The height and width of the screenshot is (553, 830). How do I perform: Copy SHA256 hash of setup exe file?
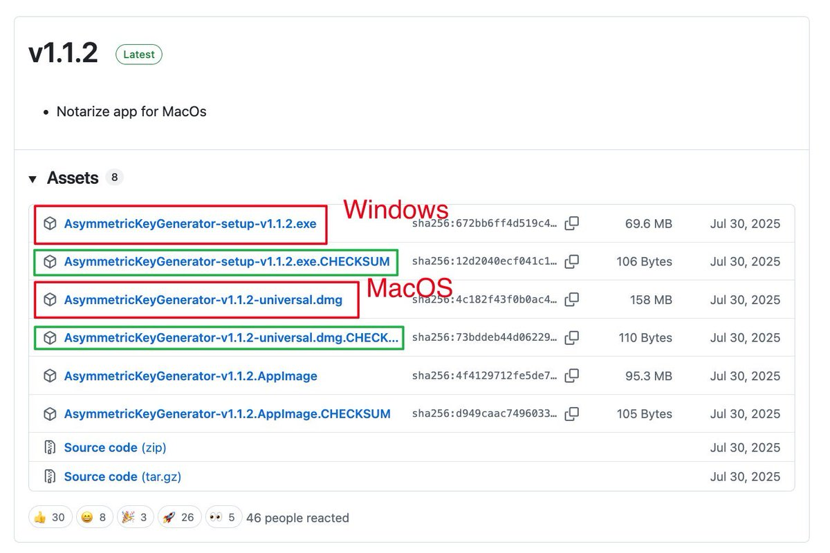pyautogui.click(x=571, y=224)
